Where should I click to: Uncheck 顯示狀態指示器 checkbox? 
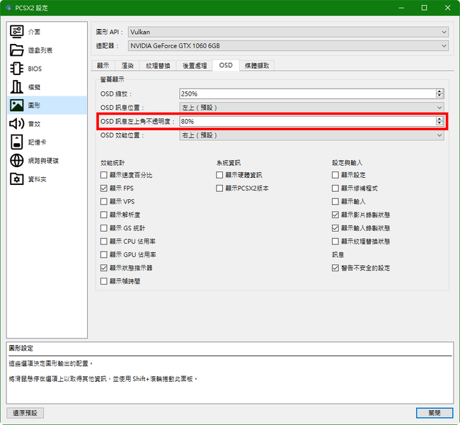[x=103, y=268]
